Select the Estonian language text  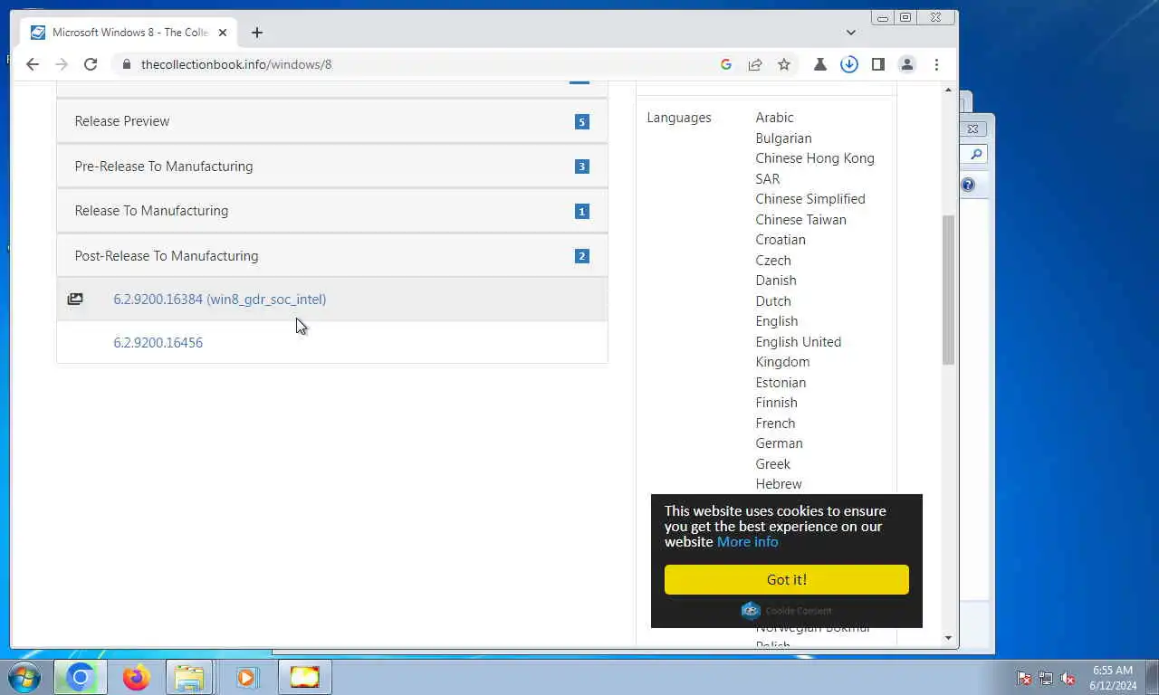[781, 383]
